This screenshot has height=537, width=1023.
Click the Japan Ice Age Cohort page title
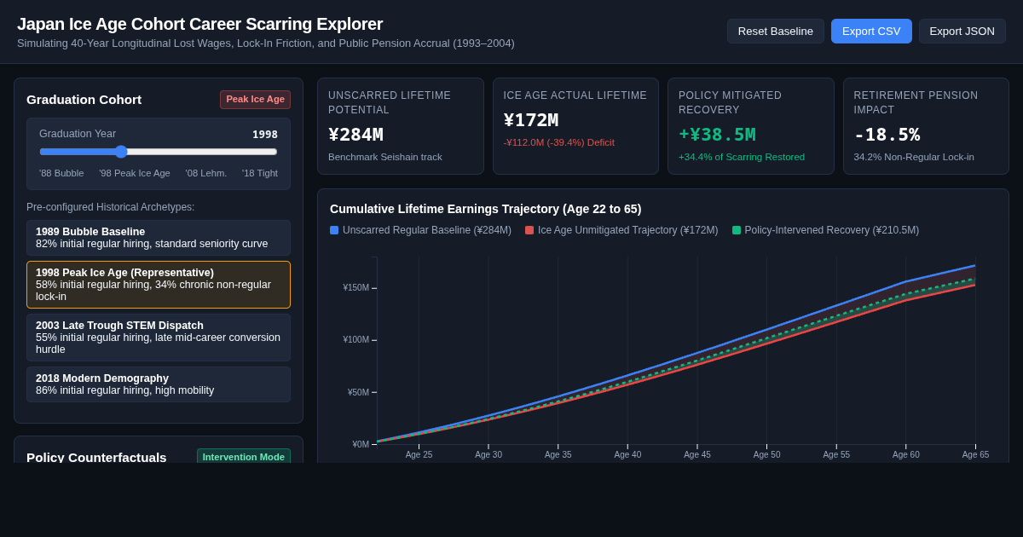[x=200, y=24]
